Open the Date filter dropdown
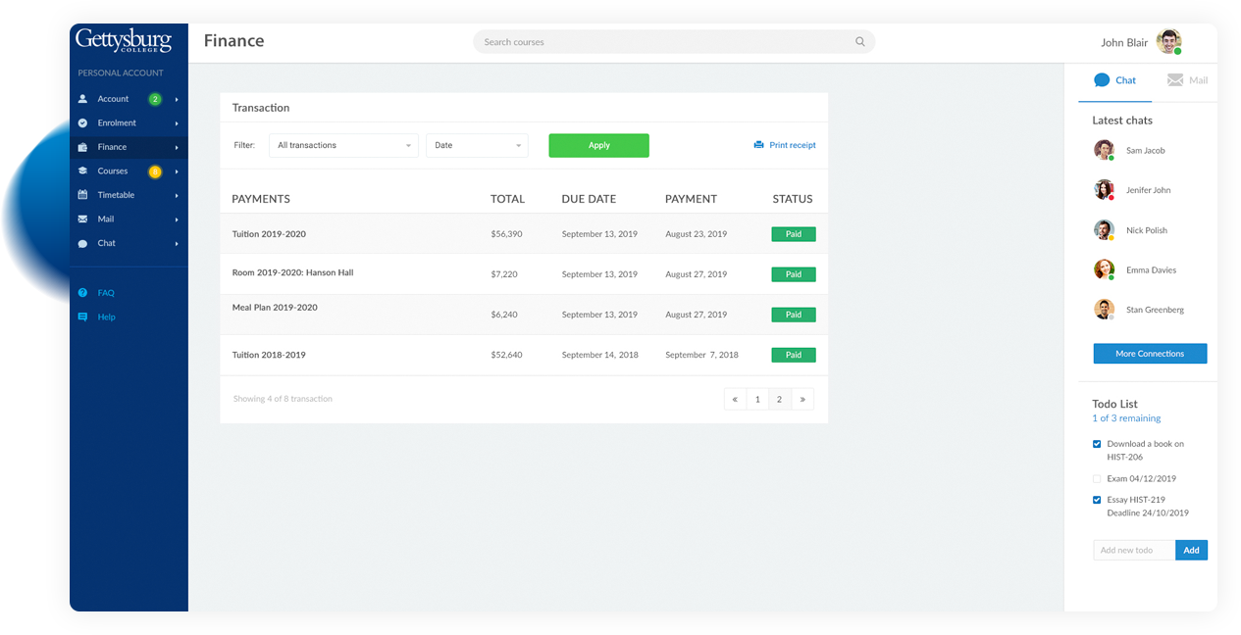This screenshot has width=1241, height=635. 477,145
